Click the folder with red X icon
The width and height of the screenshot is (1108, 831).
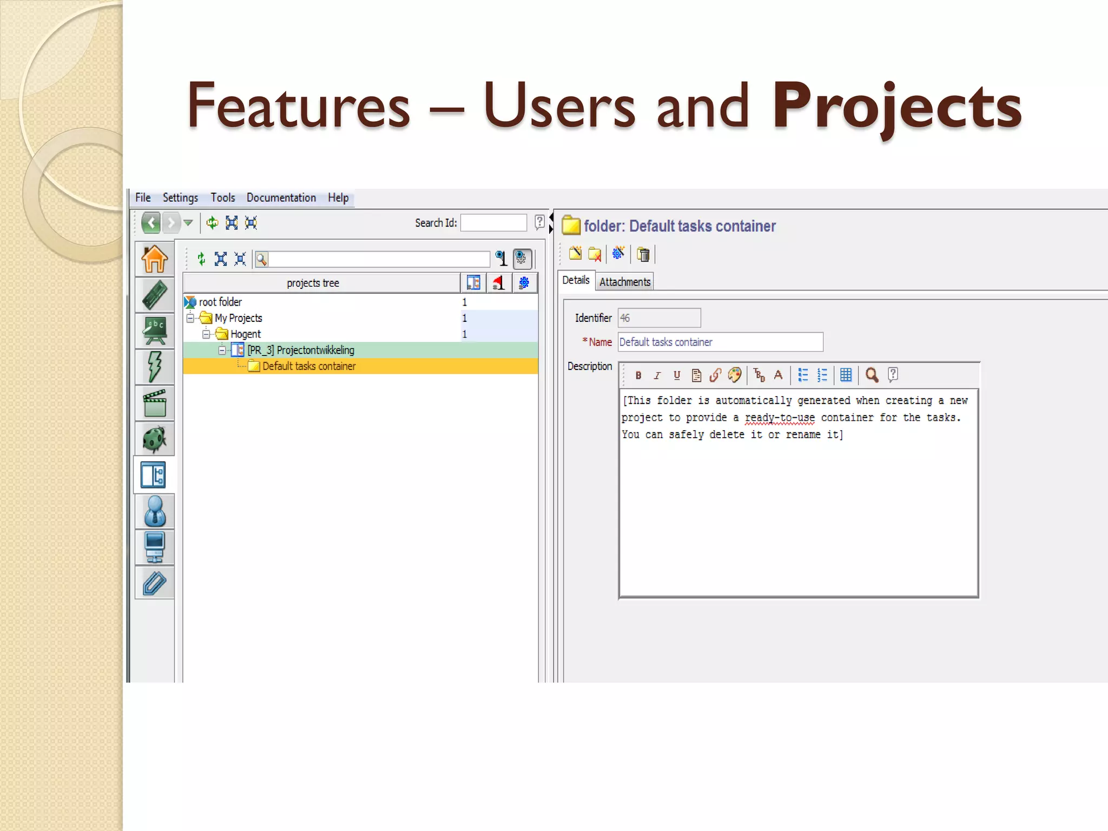(x=595, y=254)
